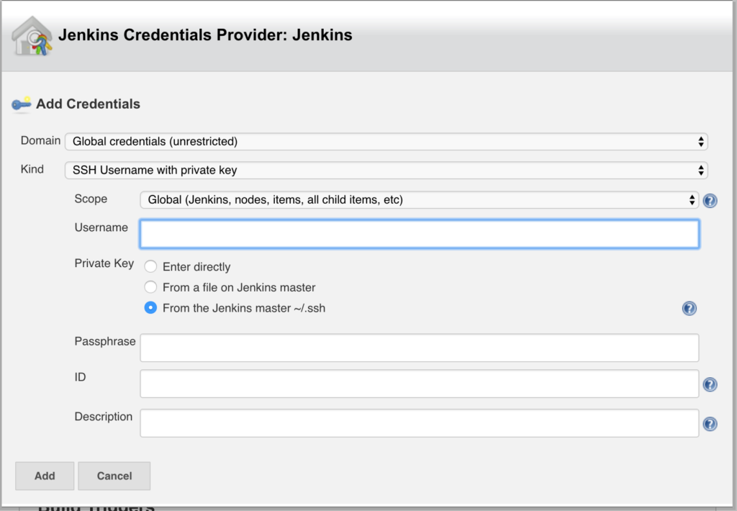Open help icon for Private Key options
This screenshot has height=511, width=737.
[689, 308]
